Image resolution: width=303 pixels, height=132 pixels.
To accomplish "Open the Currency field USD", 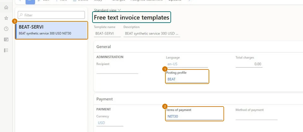I will (x=110, y=123).
